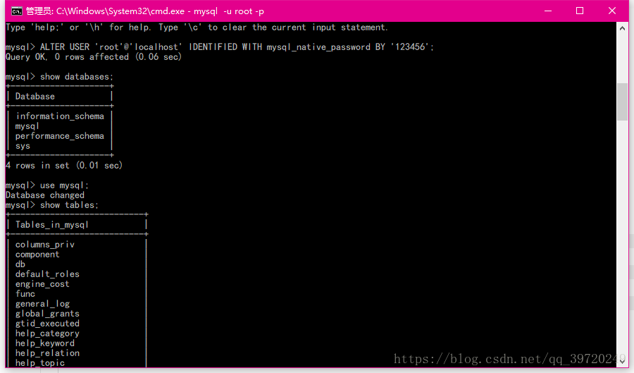Click the scrollbar up arrow

622,28
